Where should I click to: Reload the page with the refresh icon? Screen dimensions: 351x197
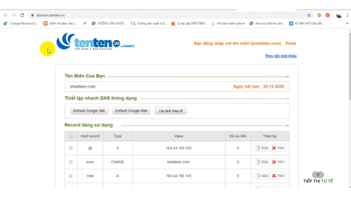(22, 15)
